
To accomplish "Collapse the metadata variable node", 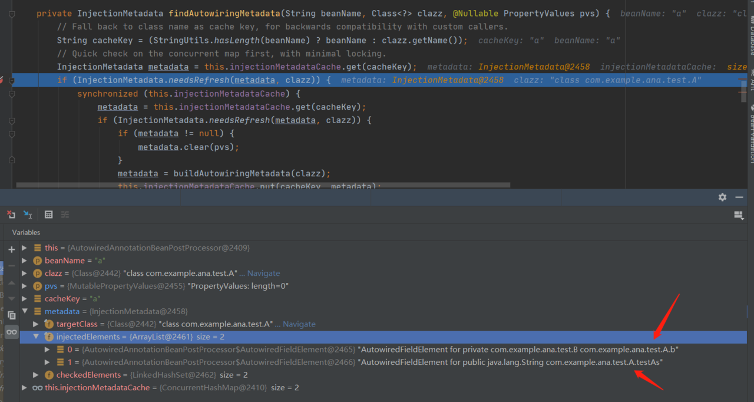I will click(x=25, y=311).
